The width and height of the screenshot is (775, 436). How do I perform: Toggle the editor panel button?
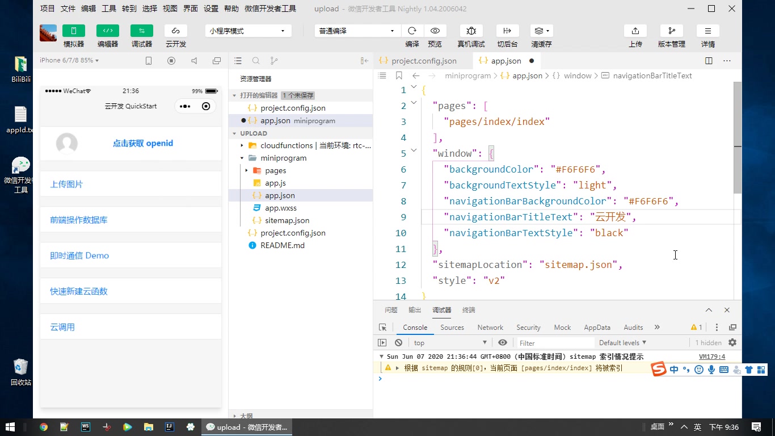[108, 31]
